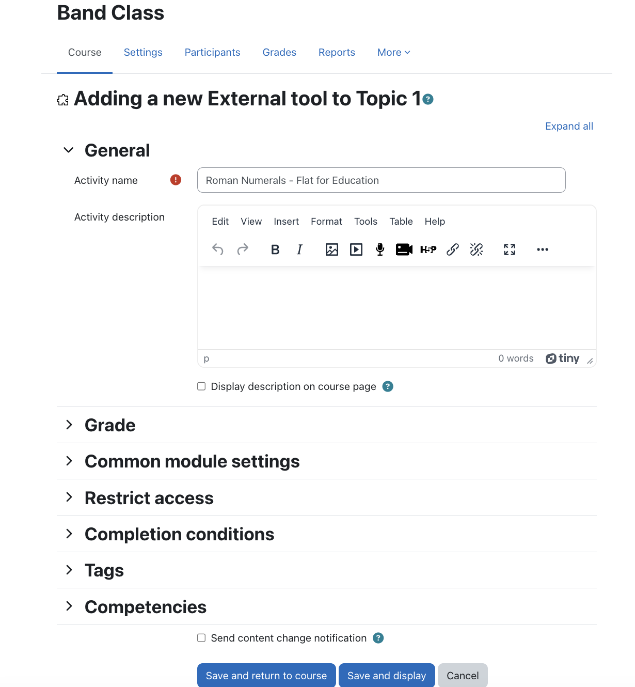
Task: Toggle fullscreen mode in editor
Action: point(510,249)
